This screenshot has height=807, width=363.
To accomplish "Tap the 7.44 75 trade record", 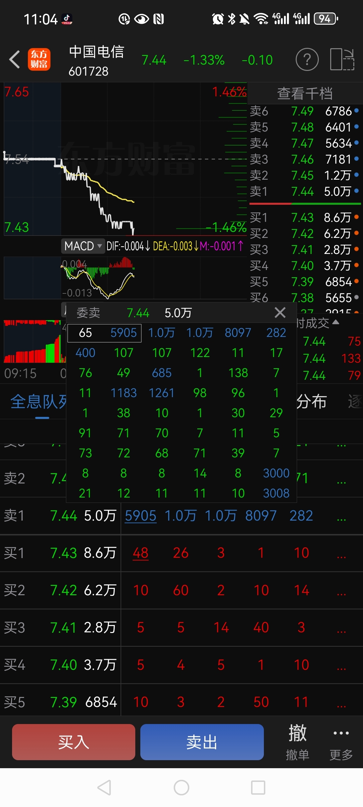I will click(332, 341).
